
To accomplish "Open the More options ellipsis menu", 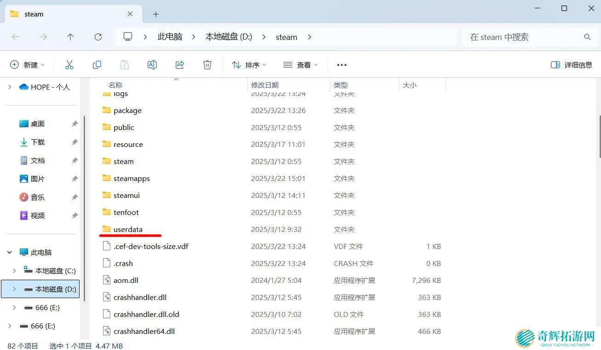I will 342,65.
